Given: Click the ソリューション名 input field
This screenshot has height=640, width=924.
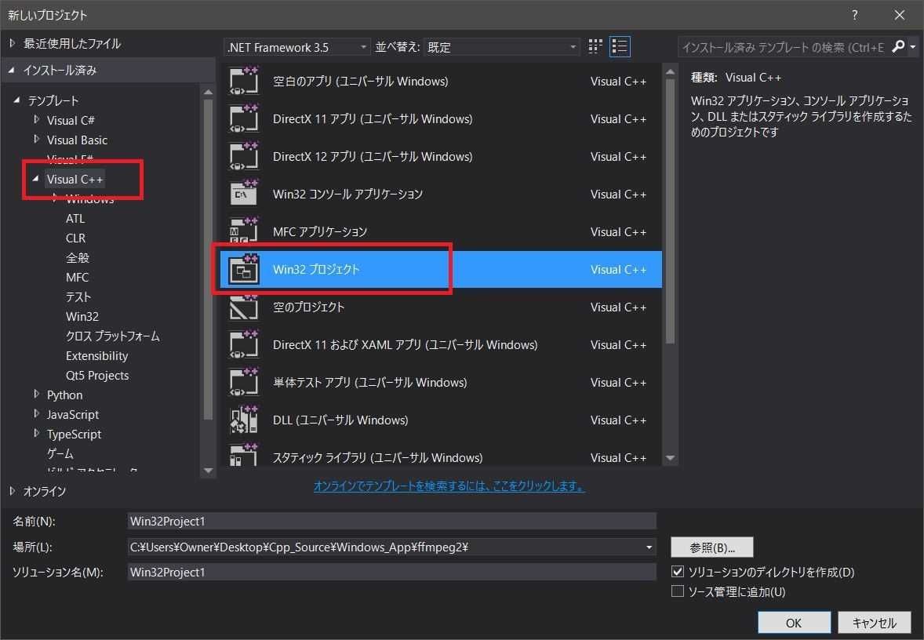Looking at the screenshot, I should click(x=391, y=572).
